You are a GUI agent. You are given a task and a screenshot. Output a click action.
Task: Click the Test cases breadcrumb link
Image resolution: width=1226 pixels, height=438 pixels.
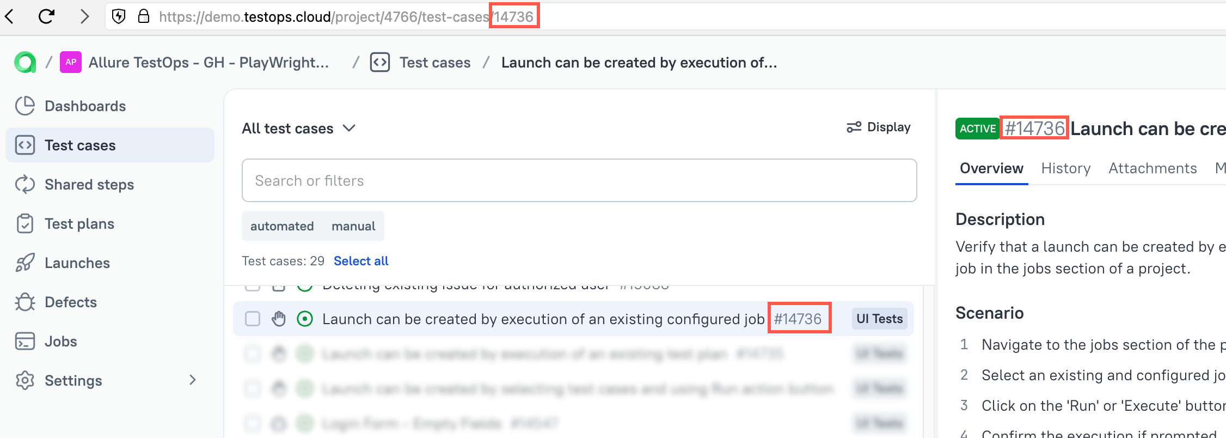434,63
